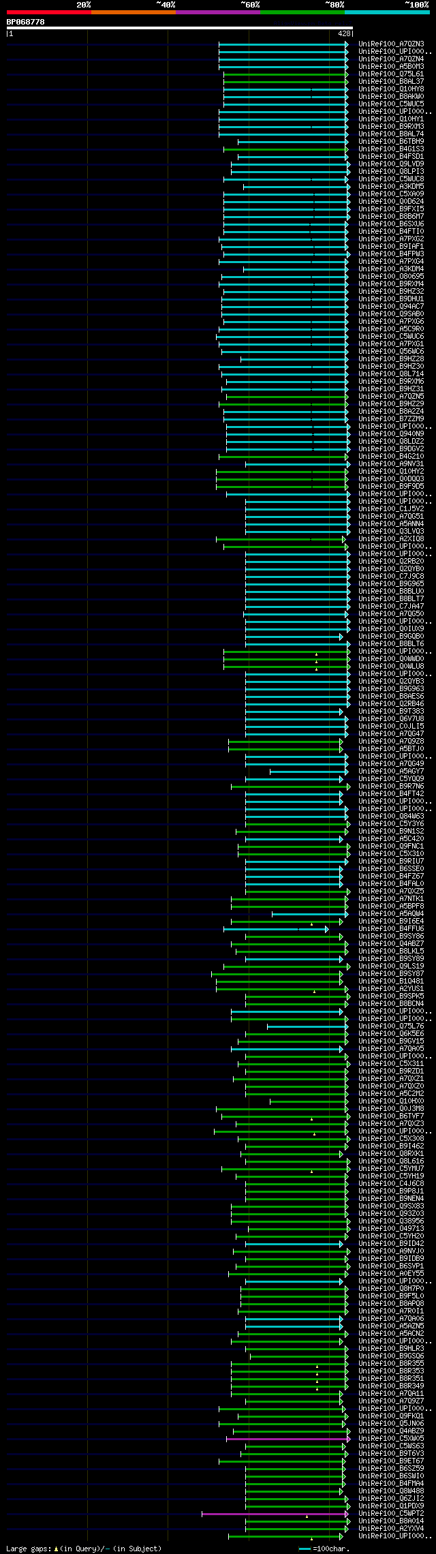
Task: Select hit label UniRef100_B9RXM3
Action: point(391,127)
